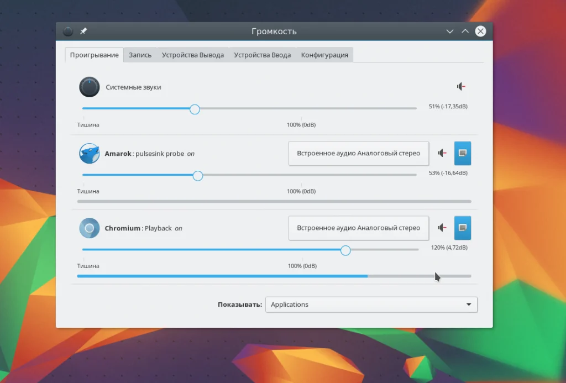Click the system sounds knob icon

point(89,87)
